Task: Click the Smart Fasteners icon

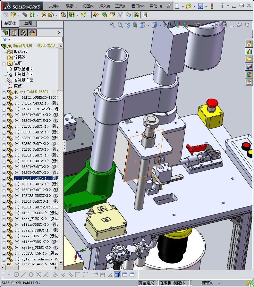Action: click(x=44, y=15)
